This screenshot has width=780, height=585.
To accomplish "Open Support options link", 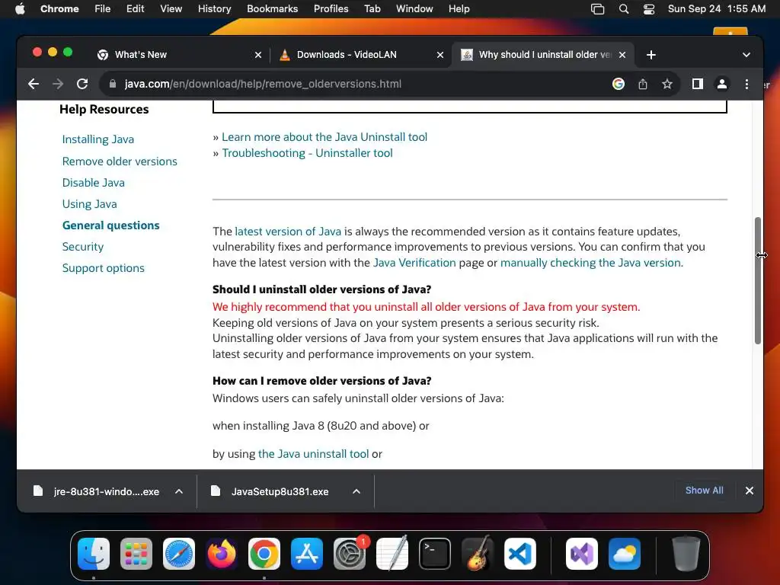I will coord(103,268).
